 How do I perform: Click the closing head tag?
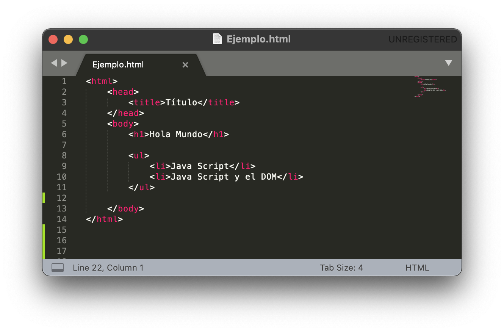[x=126, y=113]
